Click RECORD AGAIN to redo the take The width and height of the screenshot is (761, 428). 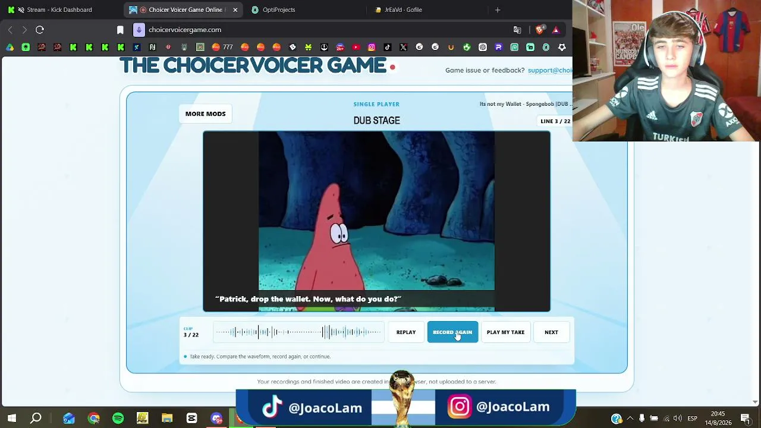pyautogui.click(x=452, y=332)
